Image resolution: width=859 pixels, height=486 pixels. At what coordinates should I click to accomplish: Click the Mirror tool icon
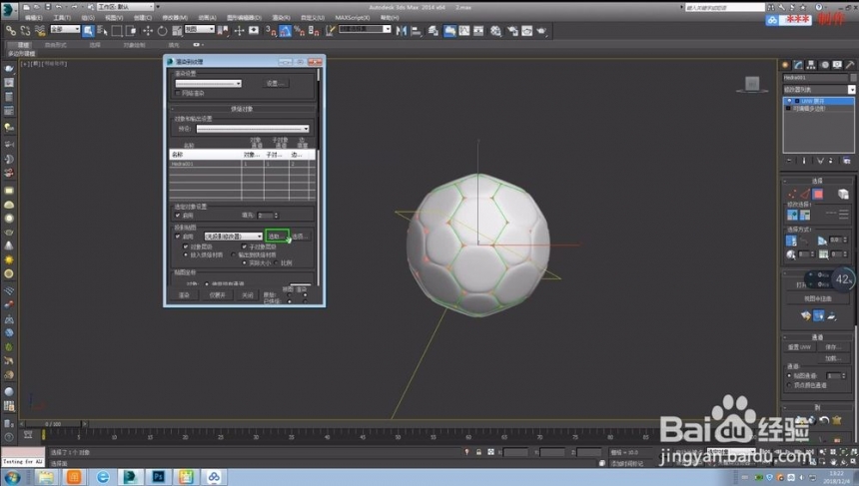tap(402, 31)
